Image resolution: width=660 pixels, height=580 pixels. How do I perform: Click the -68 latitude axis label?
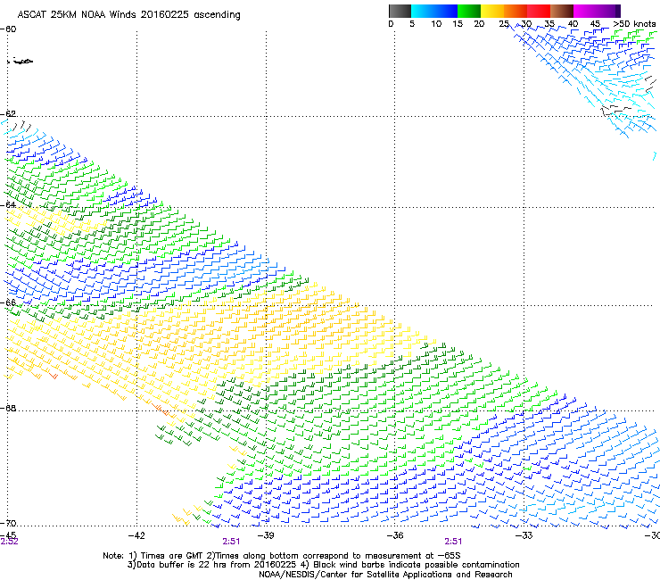8,408
